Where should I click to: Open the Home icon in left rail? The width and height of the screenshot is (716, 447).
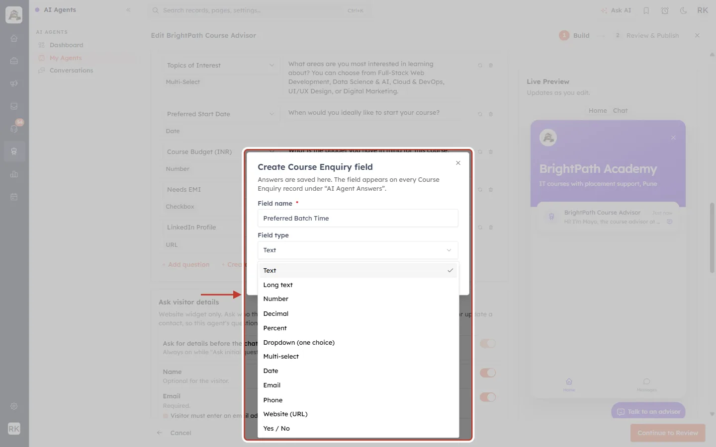tap(14, 38)
